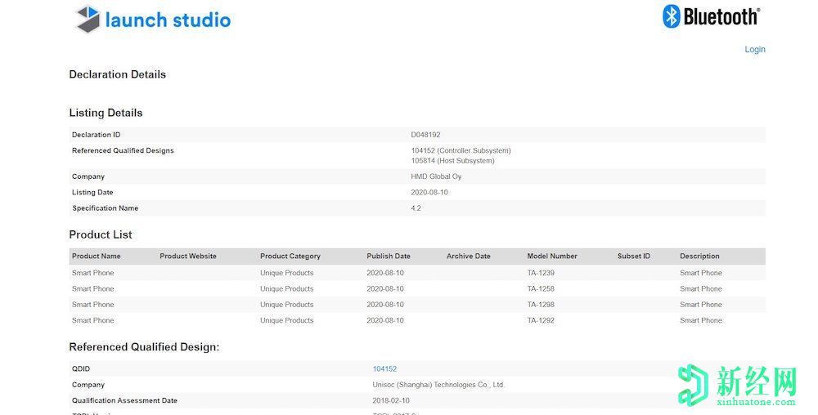Open QDID 104152 link
Viewport: 818px width, 415px height.
point(384,369)
